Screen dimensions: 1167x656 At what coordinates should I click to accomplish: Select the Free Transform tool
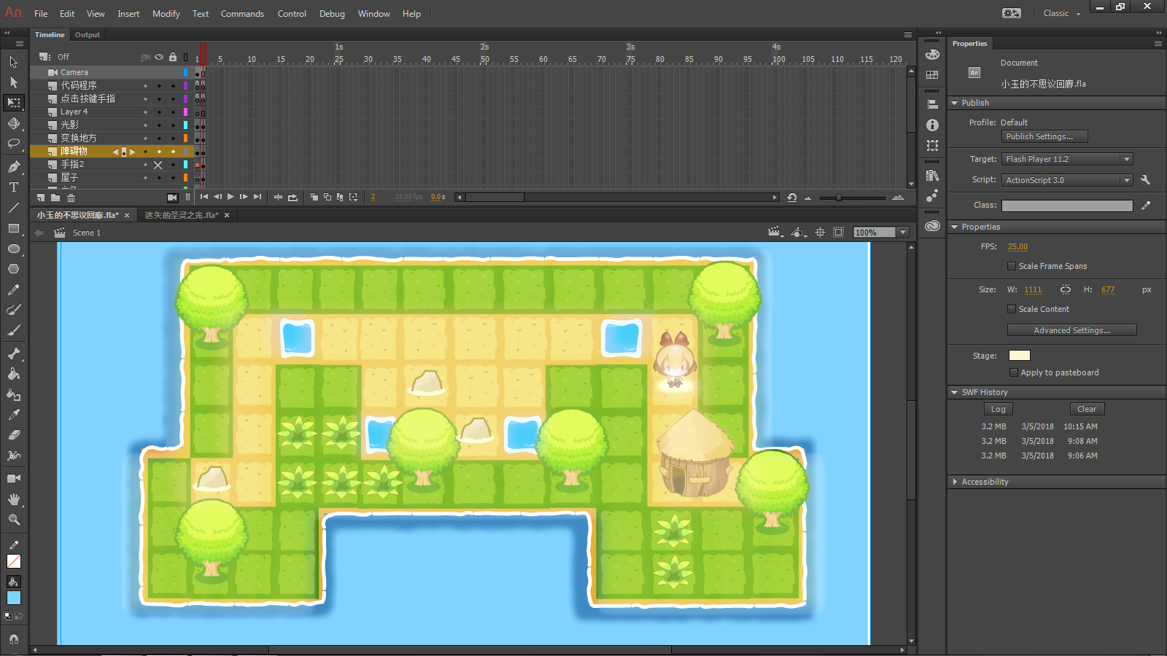coord(13,103)
